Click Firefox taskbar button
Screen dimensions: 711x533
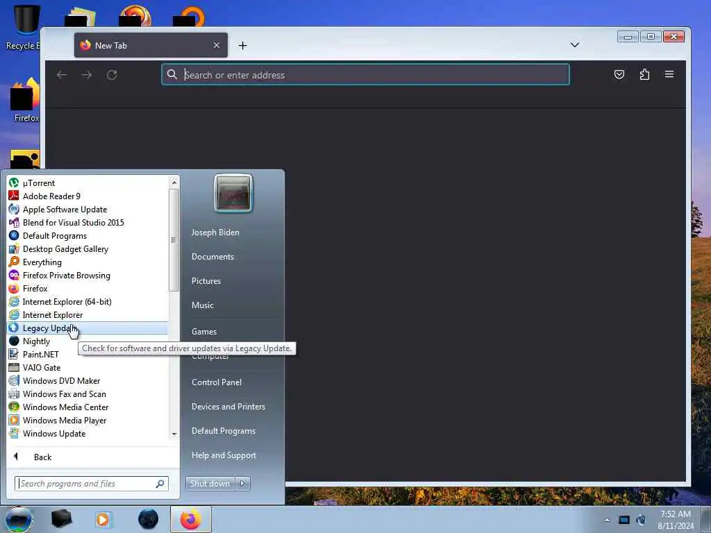191,519
